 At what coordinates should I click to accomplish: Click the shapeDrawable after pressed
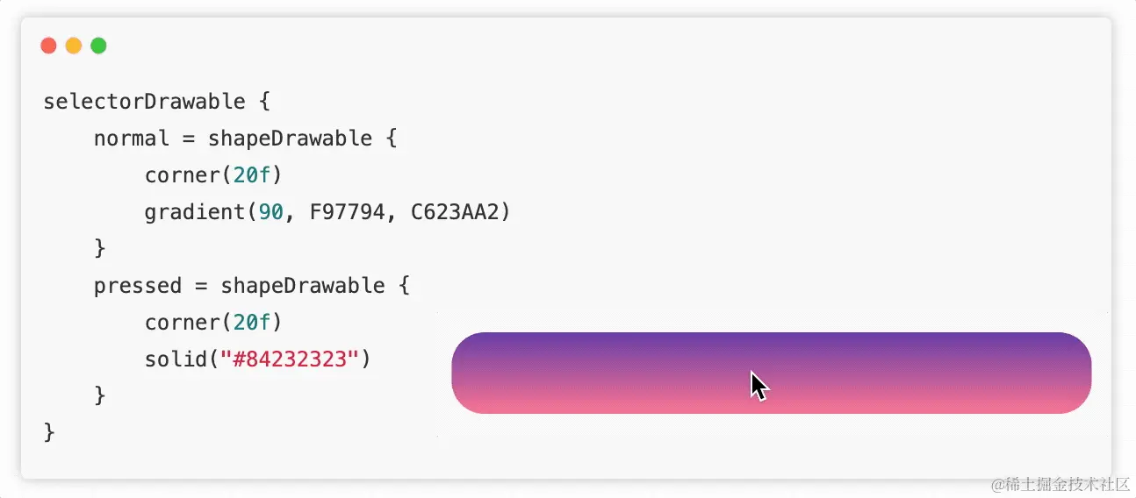tap(303, 286)
